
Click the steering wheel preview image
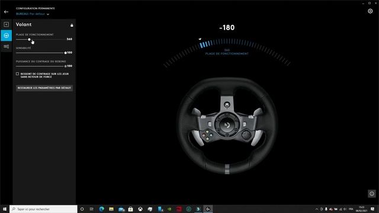tap(227, 125)
